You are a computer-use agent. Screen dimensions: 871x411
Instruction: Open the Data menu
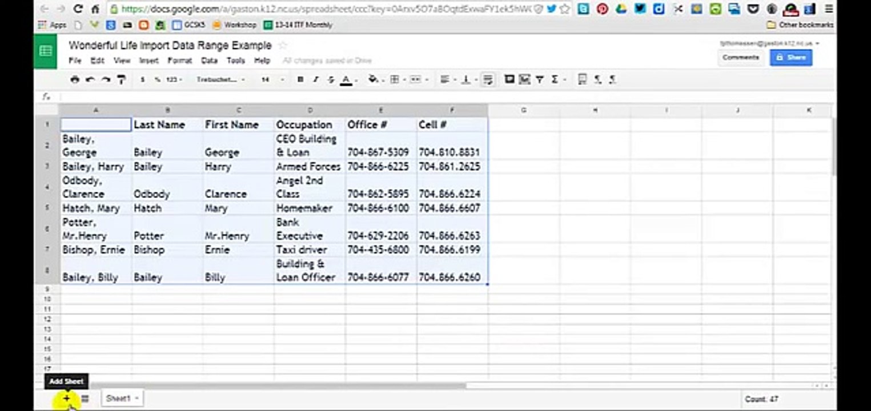[x=209, y=61]
